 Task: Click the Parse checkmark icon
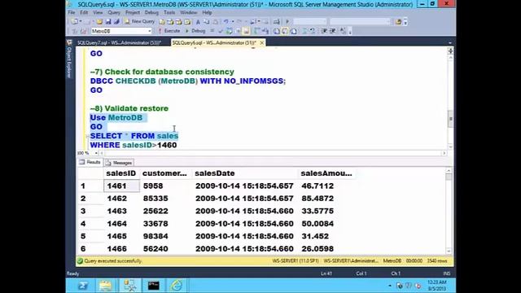click(x=221, y=31)
